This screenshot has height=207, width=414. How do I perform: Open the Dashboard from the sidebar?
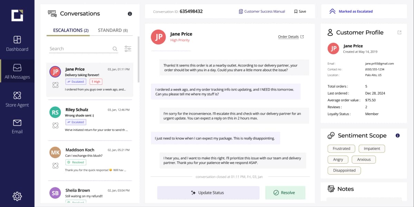[x=17, y=43]
